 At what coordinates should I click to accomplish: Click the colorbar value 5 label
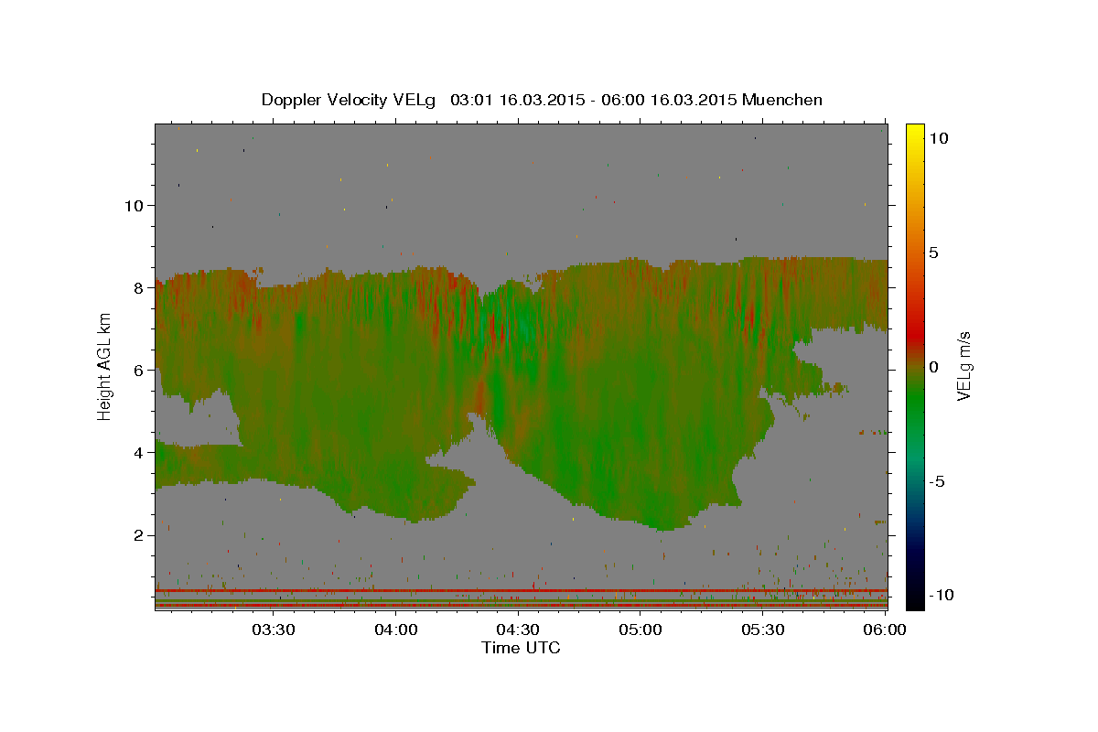click(x=933, y=252)
